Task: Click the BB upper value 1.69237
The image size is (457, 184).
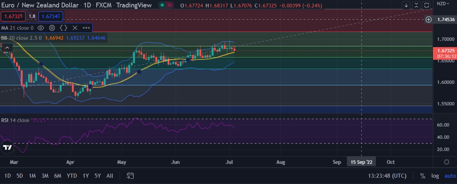Action: click(76, 38)
